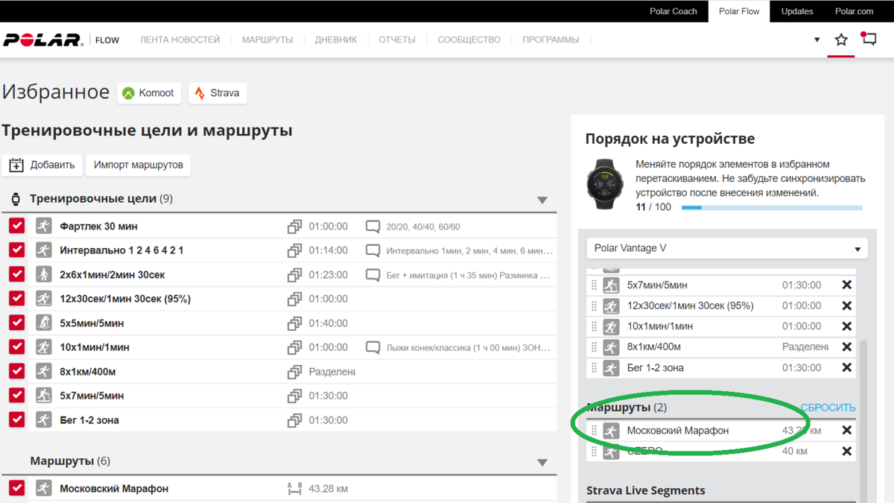Click phases icon for Фартлек 30 мин

tap(294, 227)
